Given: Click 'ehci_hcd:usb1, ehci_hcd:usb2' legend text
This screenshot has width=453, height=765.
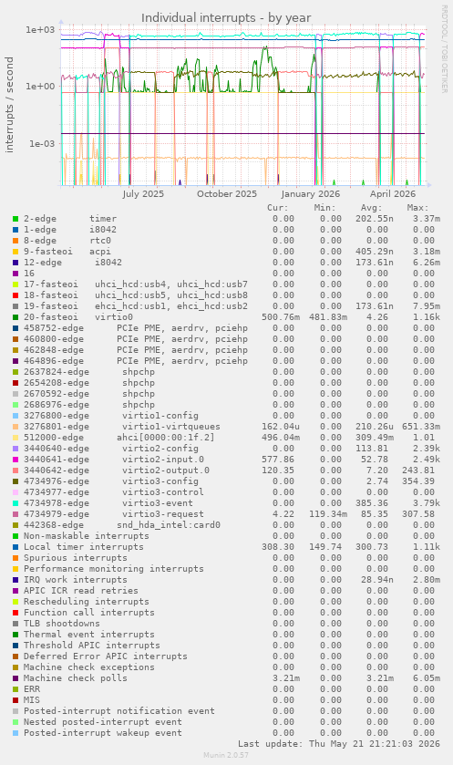Looking at the screenshot, I should click(x=171, y=306).
